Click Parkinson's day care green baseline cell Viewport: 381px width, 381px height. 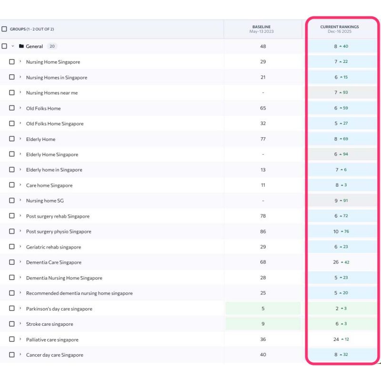click(263, 309)
